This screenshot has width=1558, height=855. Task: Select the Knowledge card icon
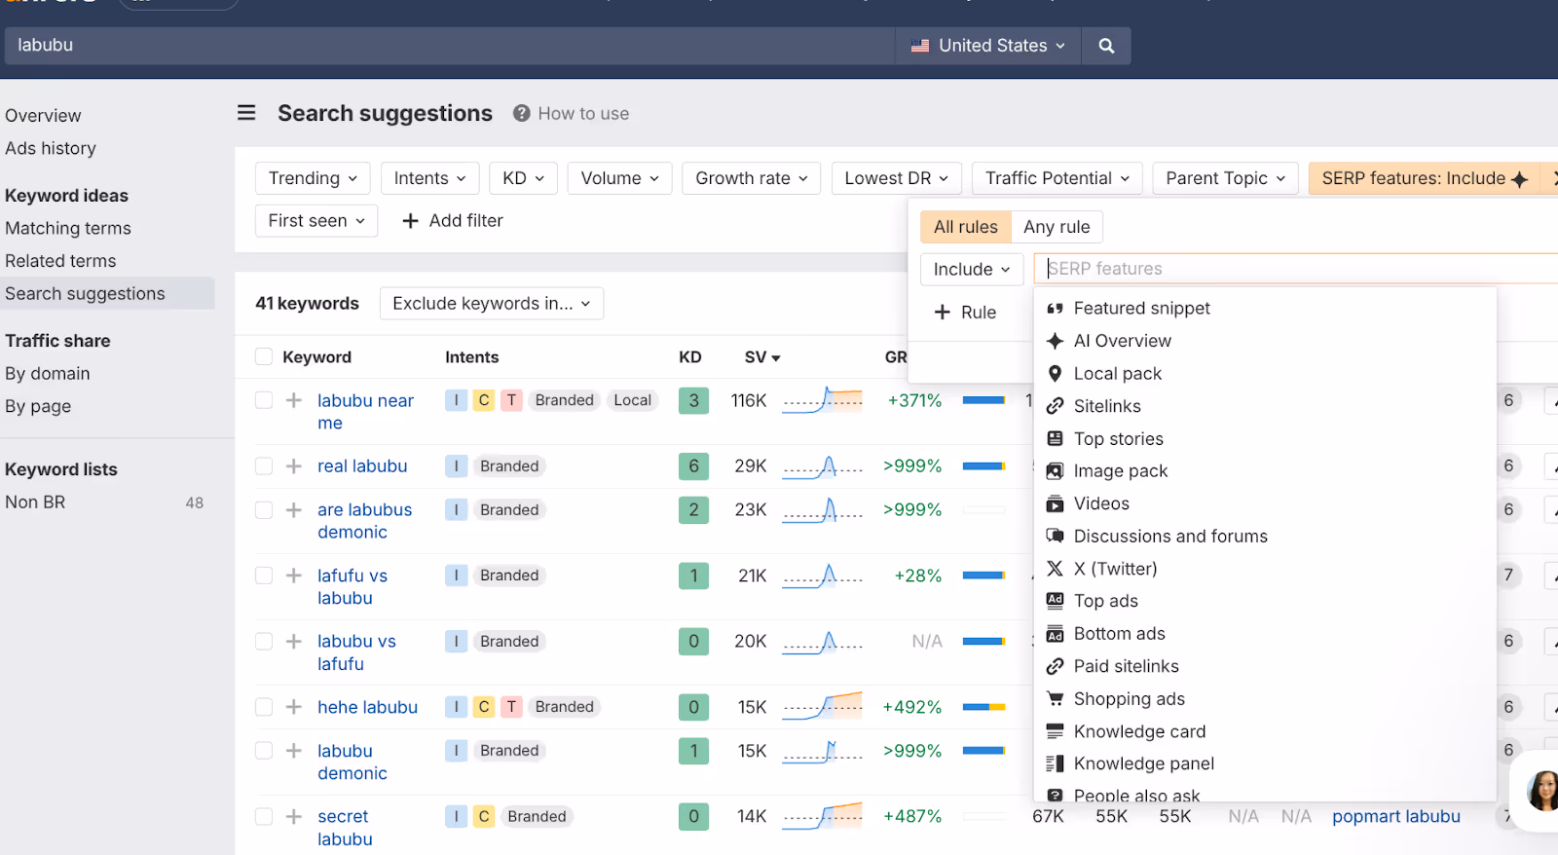1055,731
